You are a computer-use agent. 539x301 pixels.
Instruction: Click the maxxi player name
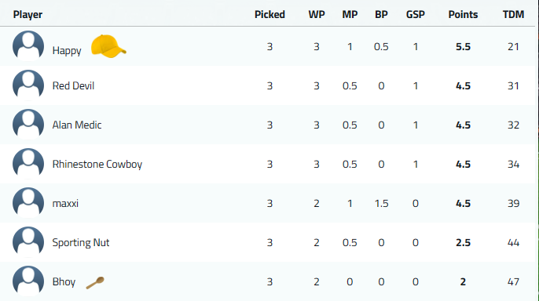(65, 203)
